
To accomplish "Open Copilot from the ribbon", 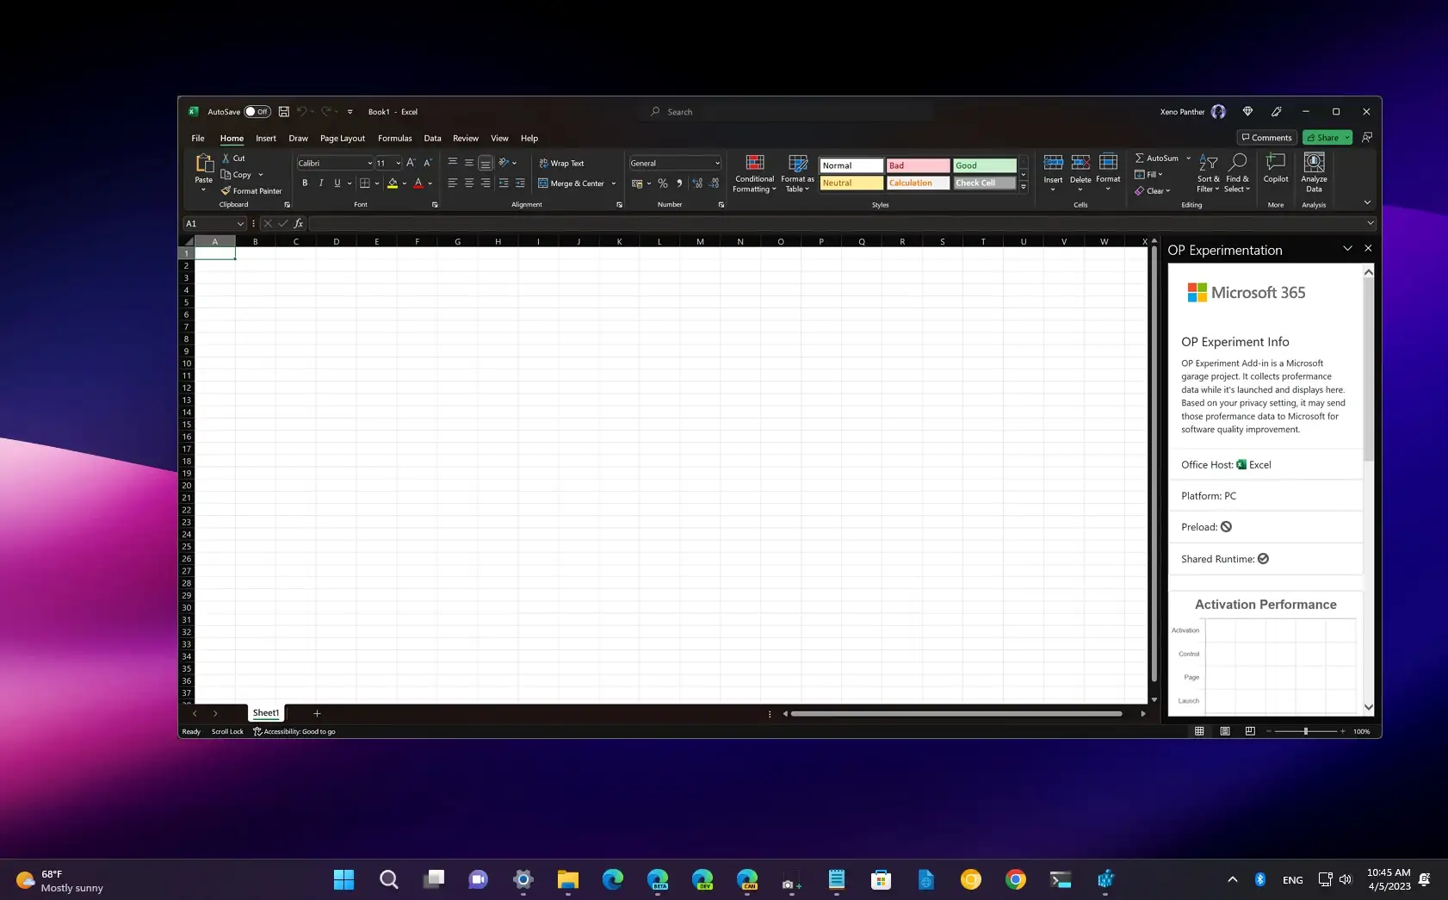I will pos(1275,172).
